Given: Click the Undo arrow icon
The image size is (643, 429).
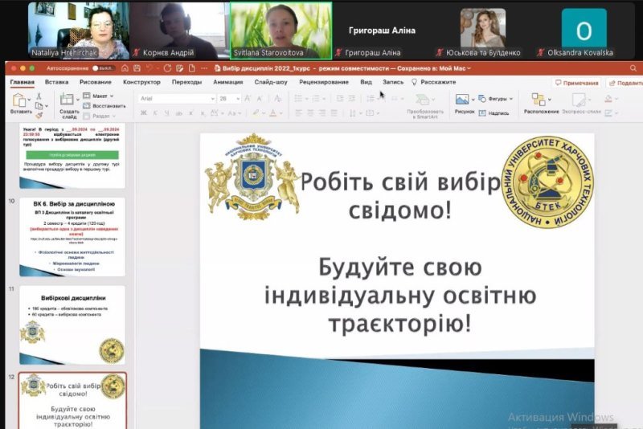Looking at the screenshot, I should [x=149, y=68].
